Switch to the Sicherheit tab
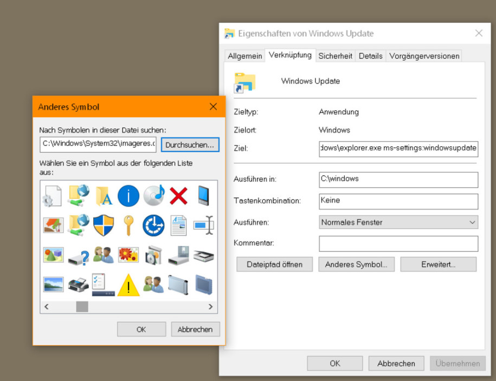Image resolution: width=496 pixels, height=381 pixels. (336, 56)
